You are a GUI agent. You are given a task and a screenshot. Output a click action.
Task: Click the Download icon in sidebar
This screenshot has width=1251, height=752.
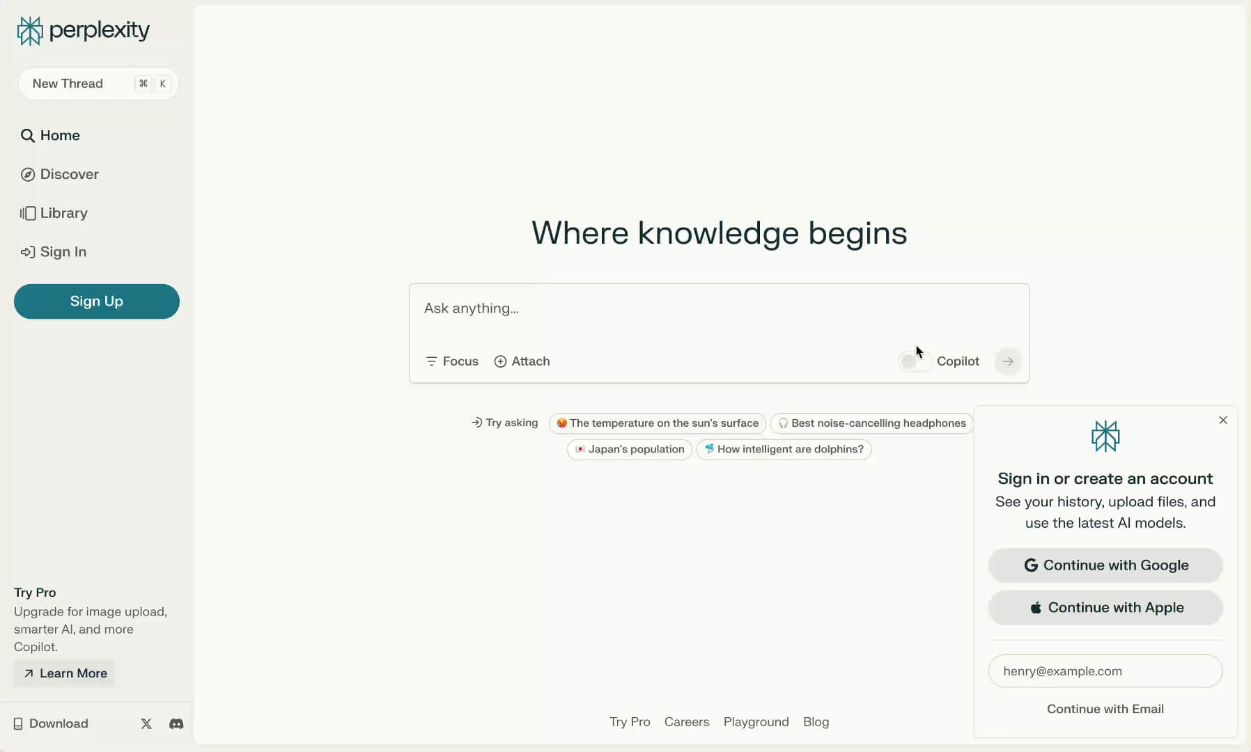(18, 724)
